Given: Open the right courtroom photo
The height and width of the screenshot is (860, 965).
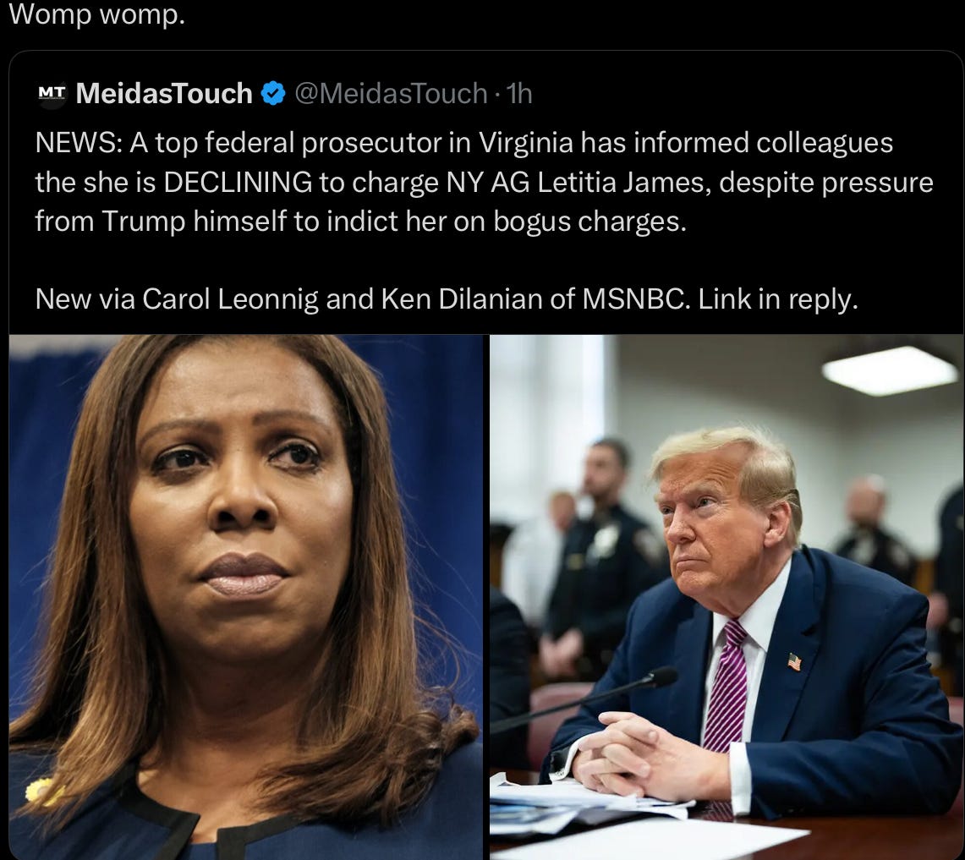Looking at the screenshot, I should pyautogui.click(x=726, y=597).
